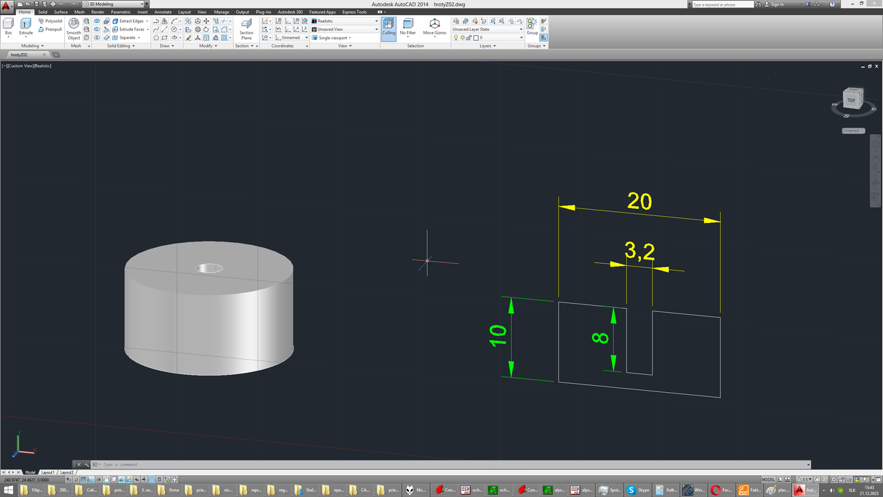Select the Box solid tool

coord(8,28)
